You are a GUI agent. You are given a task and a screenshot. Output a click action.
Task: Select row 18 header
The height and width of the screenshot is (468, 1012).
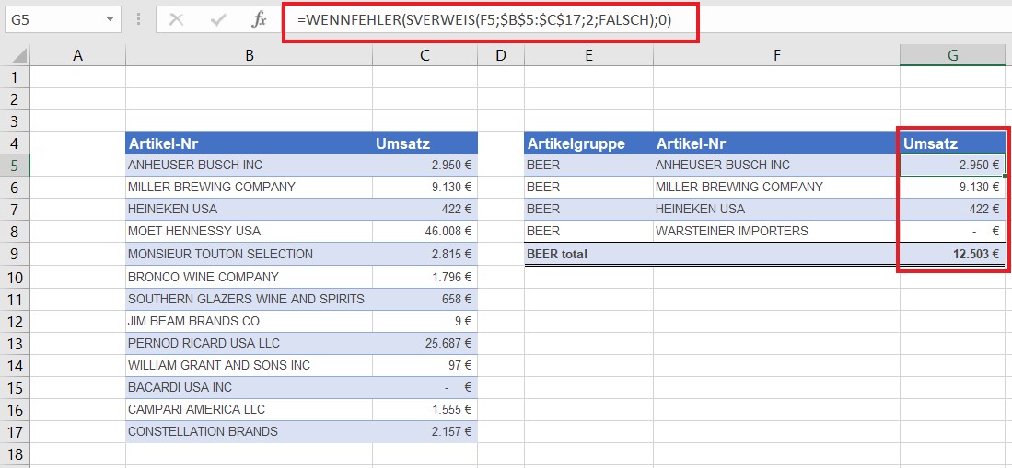click(16, 452)
